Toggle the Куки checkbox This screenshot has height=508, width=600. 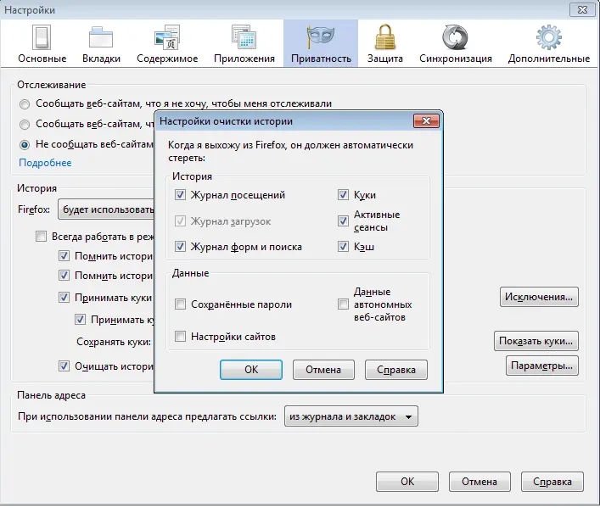tap(344, 195)
